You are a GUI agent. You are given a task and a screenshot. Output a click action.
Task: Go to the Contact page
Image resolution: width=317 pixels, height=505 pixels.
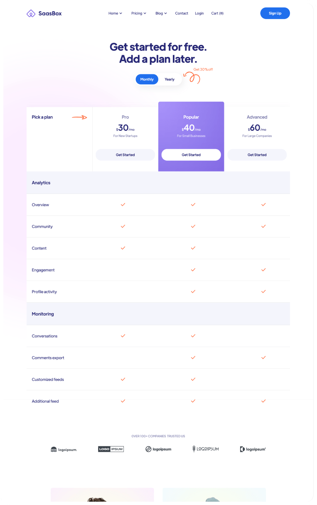[182, 13]
